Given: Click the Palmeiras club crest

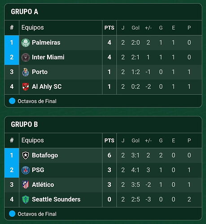Looking at the screenshot, I should 26,43.
